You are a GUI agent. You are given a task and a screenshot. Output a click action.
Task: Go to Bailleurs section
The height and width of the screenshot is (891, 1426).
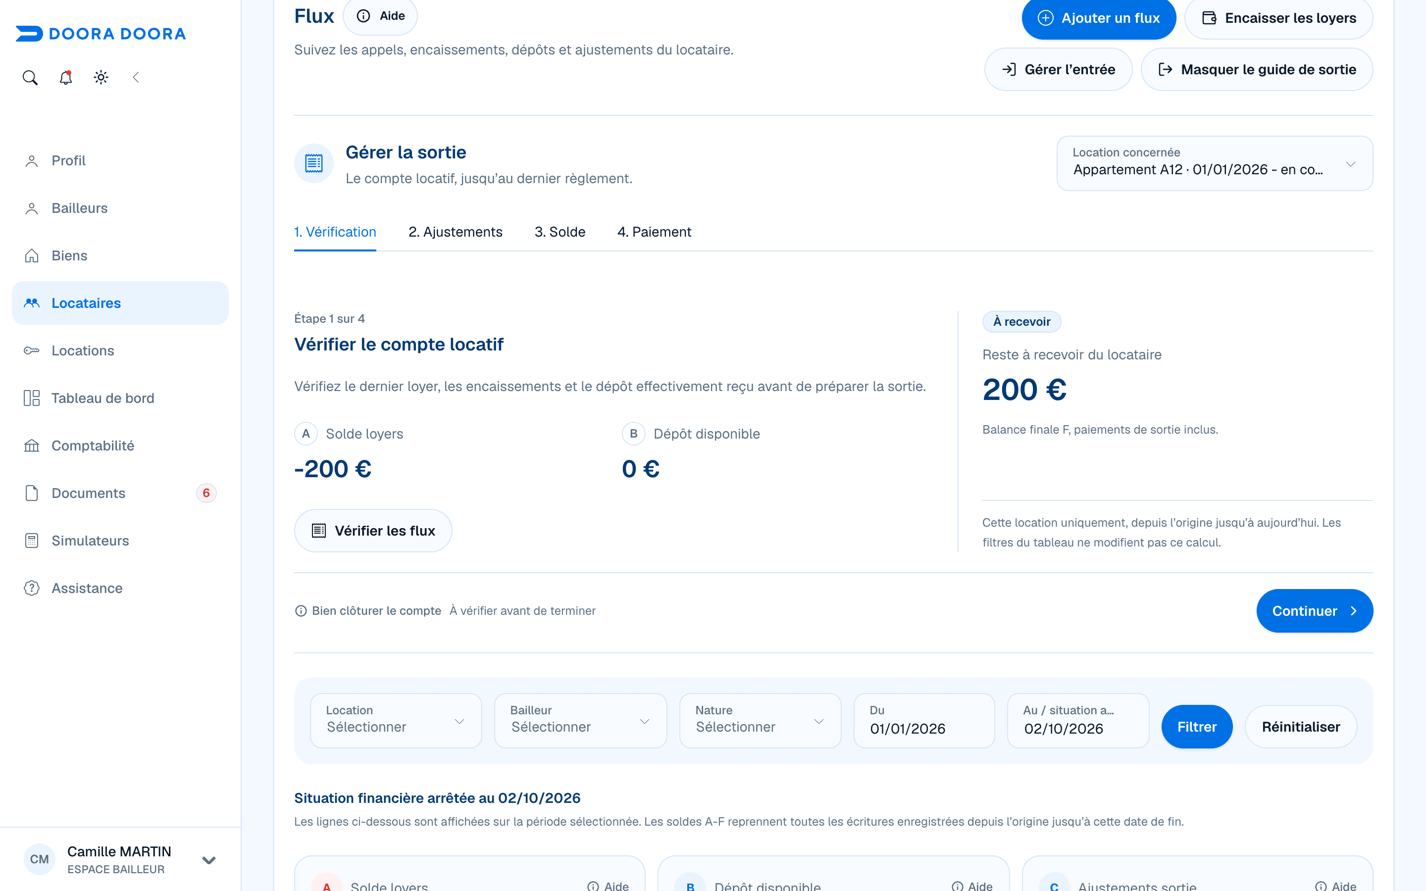click(x=120, y=208)
